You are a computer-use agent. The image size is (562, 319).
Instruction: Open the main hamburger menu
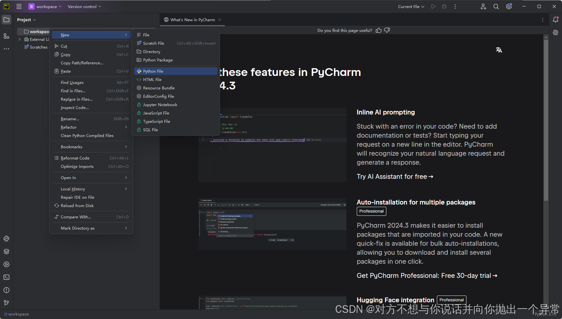click(19, 6)
